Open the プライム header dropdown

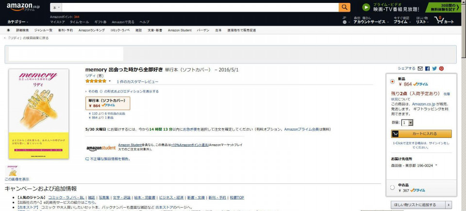(x=402, y=22)
